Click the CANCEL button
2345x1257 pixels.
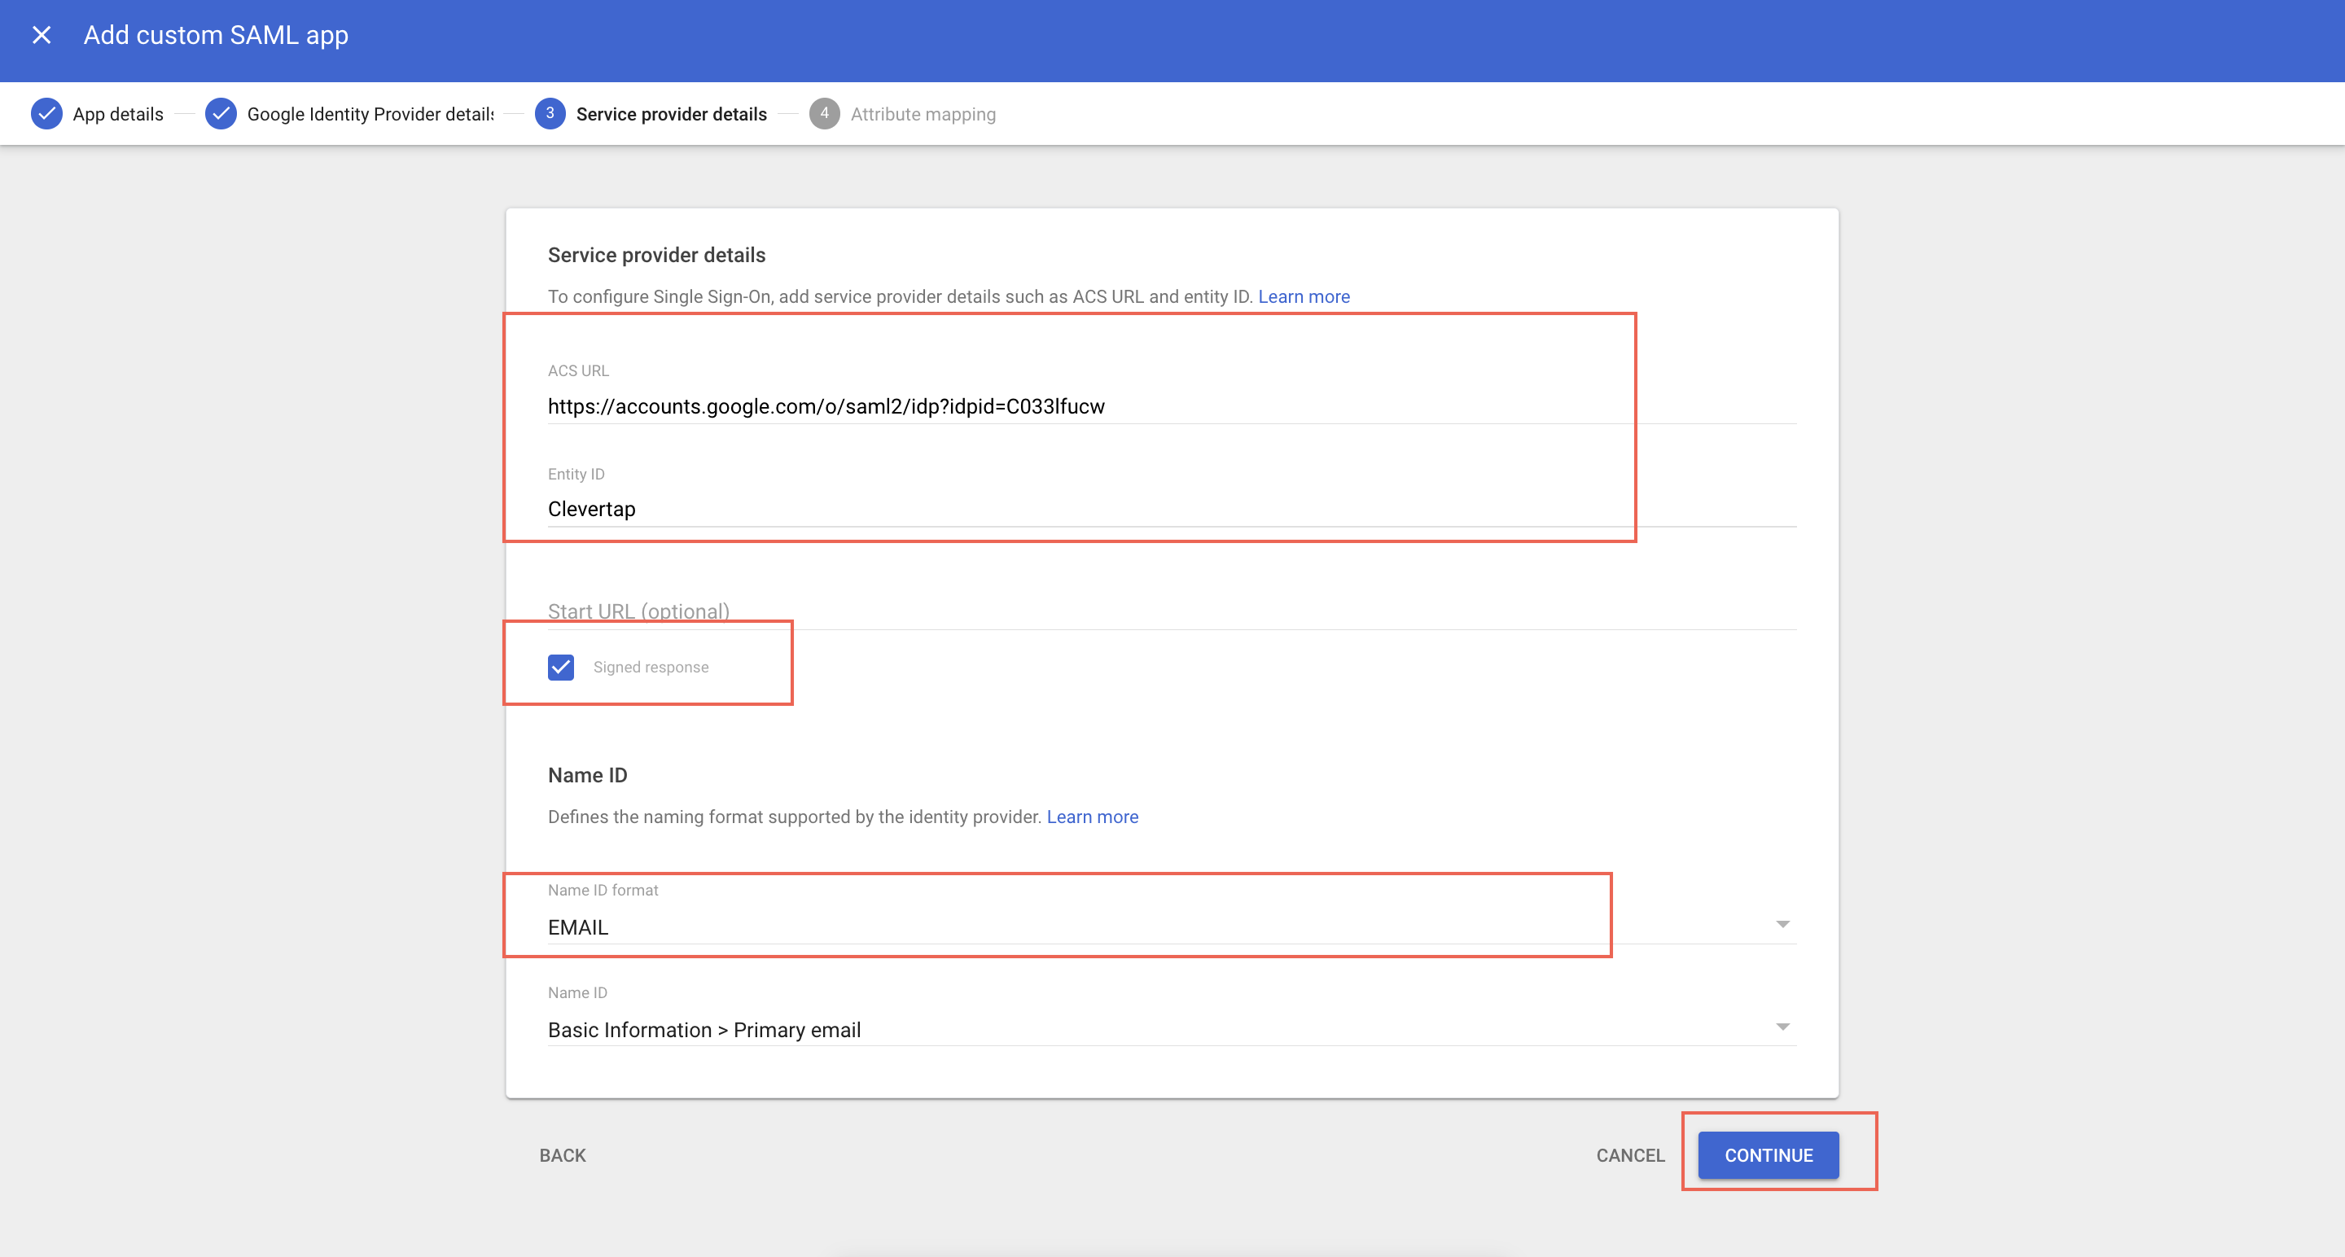coord(1630,1155)
